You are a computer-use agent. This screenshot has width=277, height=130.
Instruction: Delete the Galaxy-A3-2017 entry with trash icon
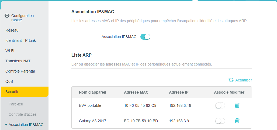click(x=237, y=121)
